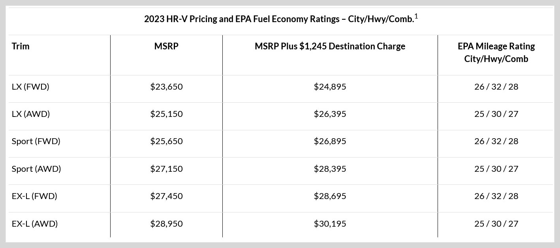Click the MSRP column header
The width and height of the screenshot is (560, 248).
coord(166,46)
